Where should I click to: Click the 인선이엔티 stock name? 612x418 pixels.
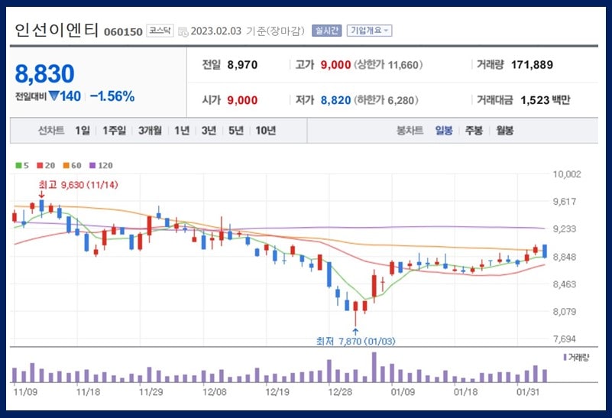pyautogui.click(x=57, y=30)
